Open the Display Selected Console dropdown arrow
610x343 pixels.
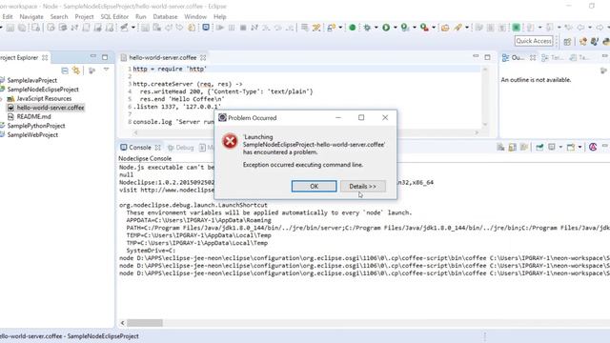pos(560,147)
